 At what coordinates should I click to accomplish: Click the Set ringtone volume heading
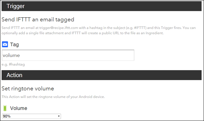[28, 89]
